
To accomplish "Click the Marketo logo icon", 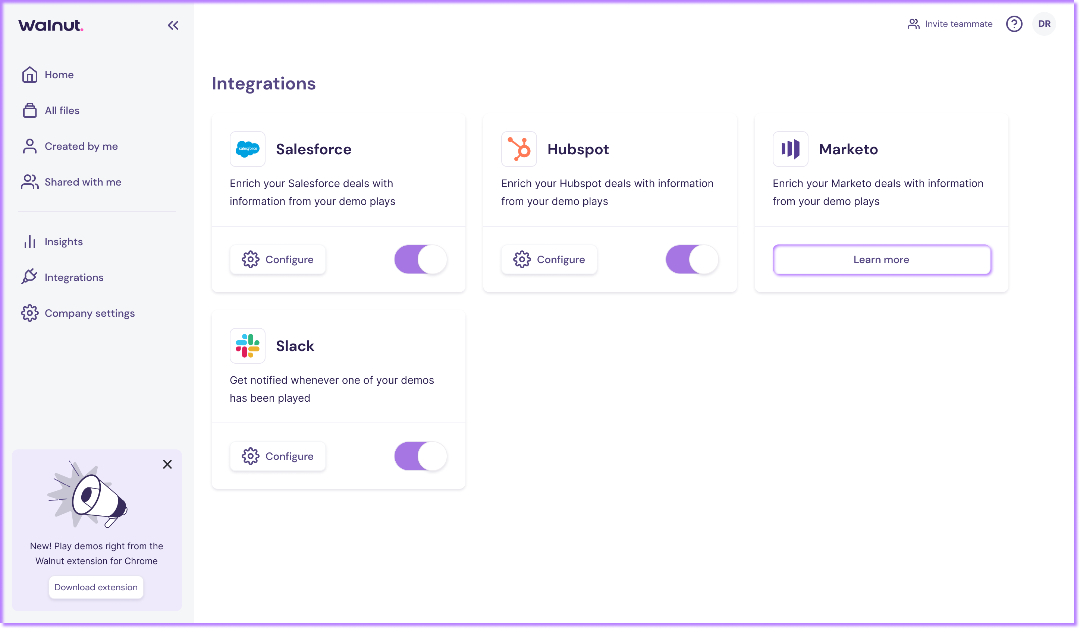I will (790, 149).
